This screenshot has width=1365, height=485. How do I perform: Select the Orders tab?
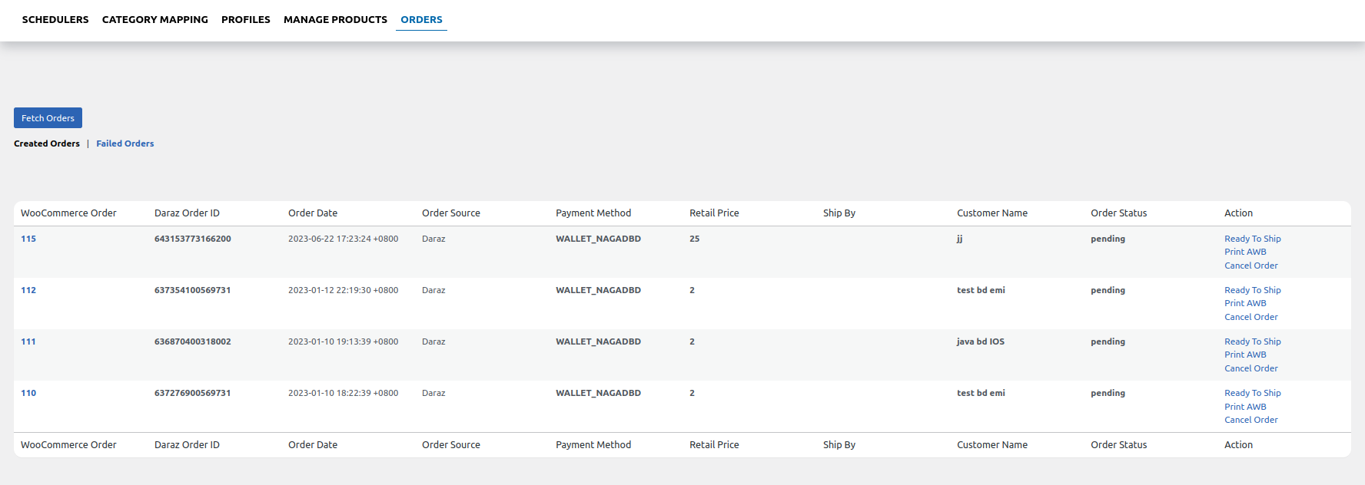[421, 20]
